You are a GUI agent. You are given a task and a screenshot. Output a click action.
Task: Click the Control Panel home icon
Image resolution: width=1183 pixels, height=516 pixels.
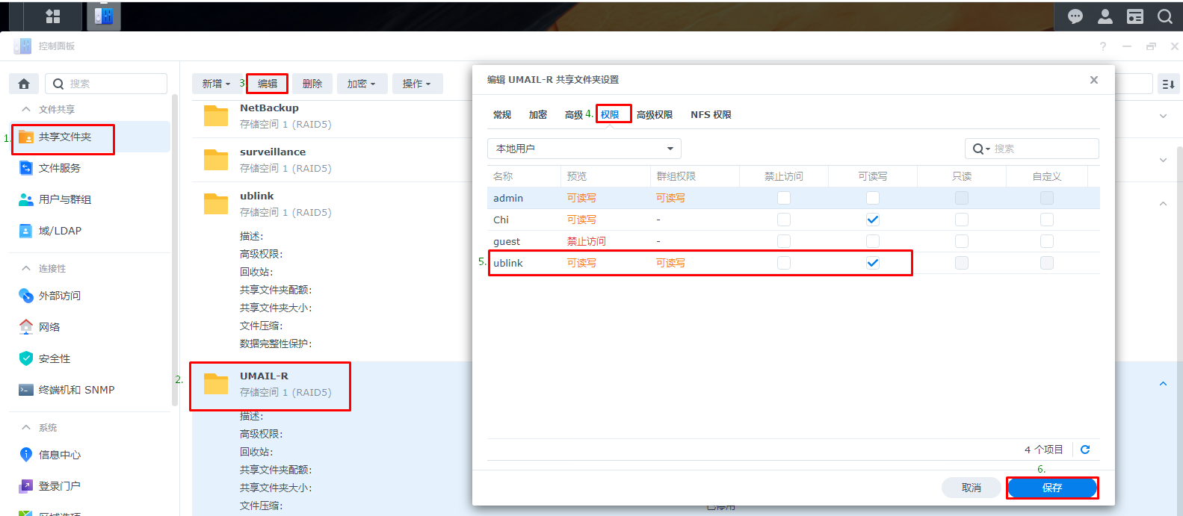click(24, 84)
